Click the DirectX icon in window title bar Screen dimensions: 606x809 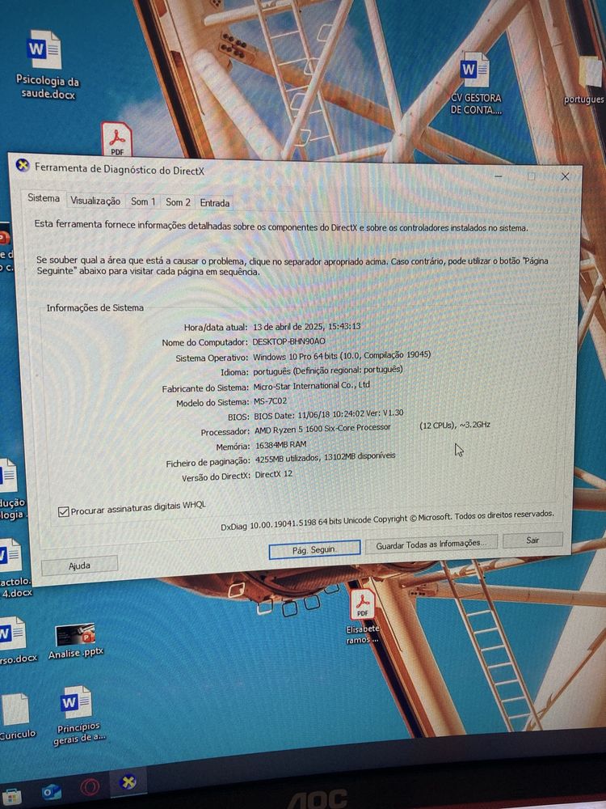(x=22, y=165)
